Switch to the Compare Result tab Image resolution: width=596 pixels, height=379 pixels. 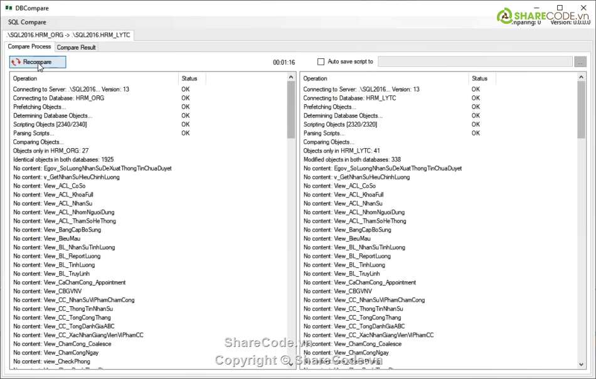click(77, 47)
